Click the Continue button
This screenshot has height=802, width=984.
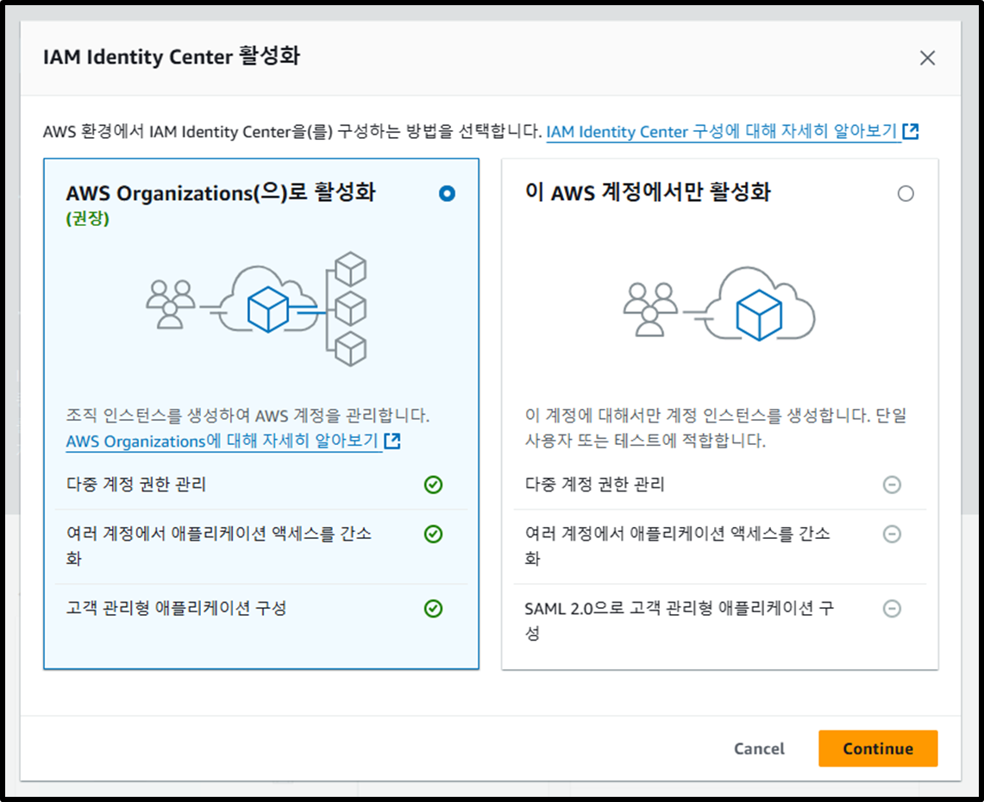coord(878,748)
